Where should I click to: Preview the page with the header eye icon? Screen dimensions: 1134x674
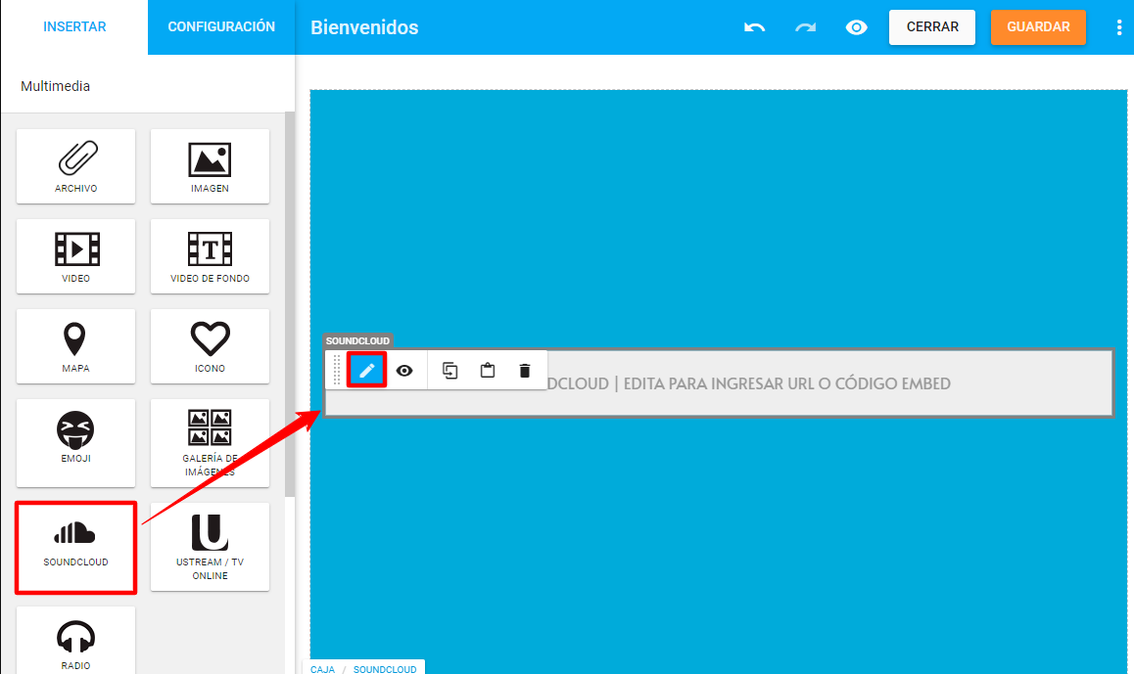tap(856, 27)
